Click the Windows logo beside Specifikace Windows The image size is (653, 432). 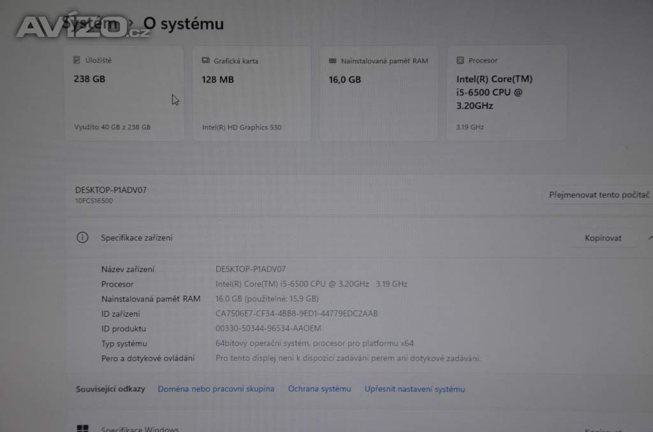point(82,429)
